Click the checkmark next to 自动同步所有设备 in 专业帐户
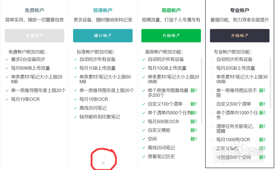Image resolution: width=279 pixels, height=170 pixels. coord(213,59)
